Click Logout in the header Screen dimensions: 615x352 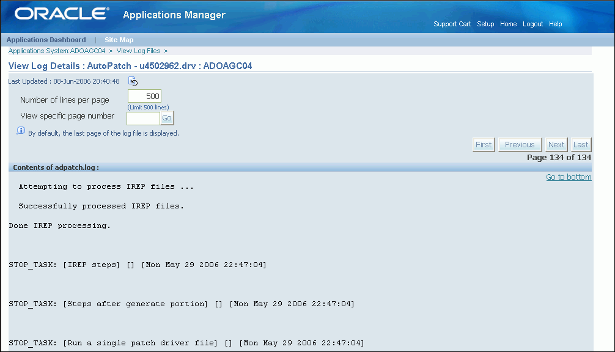tap(532, 24)
